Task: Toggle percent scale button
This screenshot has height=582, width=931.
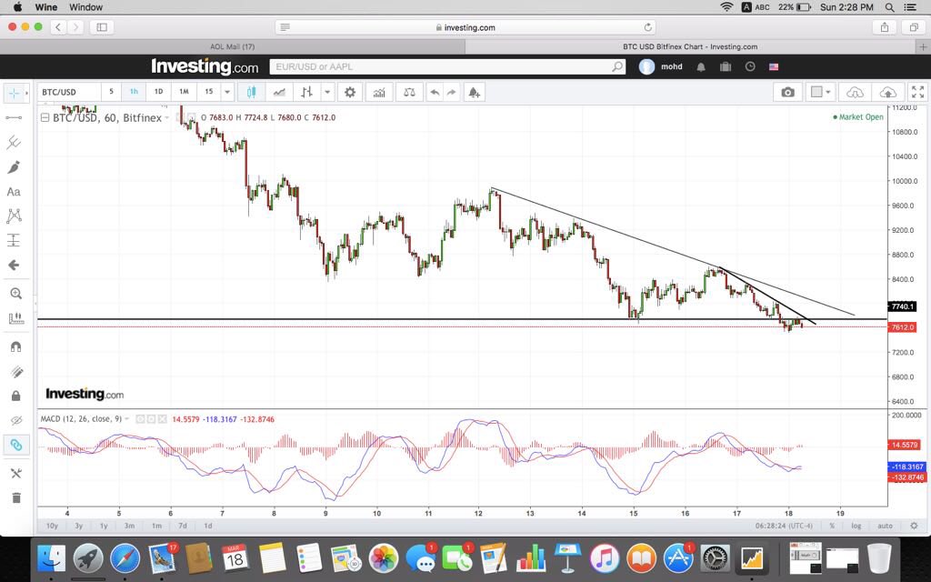Action: click(832, 526)
